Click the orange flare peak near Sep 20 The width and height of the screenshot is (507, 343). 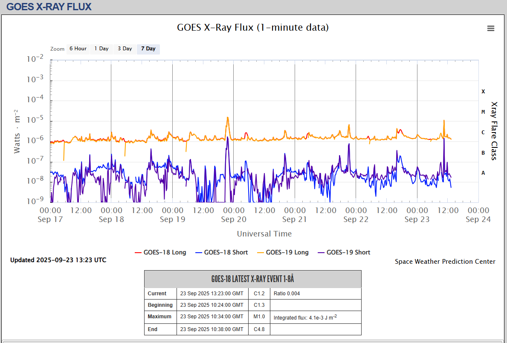[x=228, y=118]
